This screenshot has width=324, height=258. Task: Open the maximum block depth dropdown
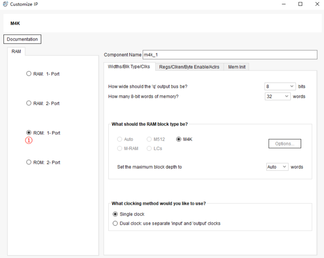(277, 167)
